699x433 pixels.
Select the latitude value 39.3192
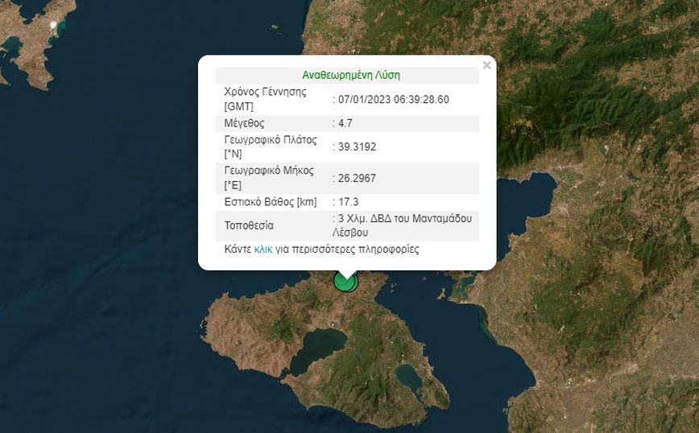tap(357, 146)
